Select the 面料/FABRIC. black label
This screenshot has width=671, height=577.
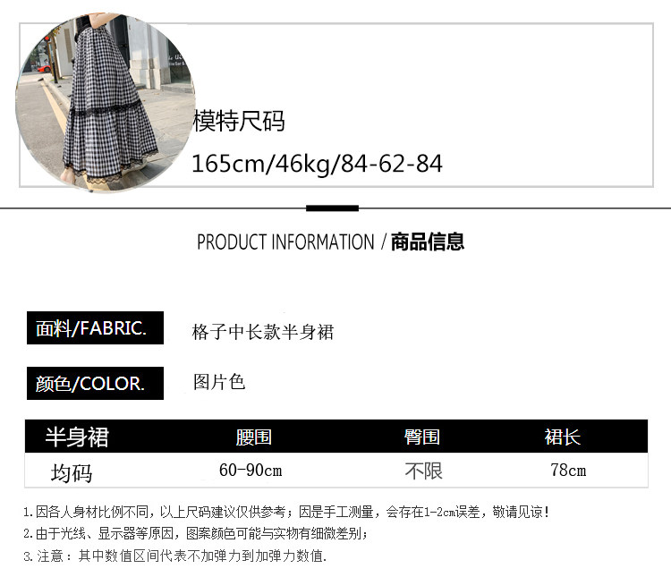tap(95, 328)
